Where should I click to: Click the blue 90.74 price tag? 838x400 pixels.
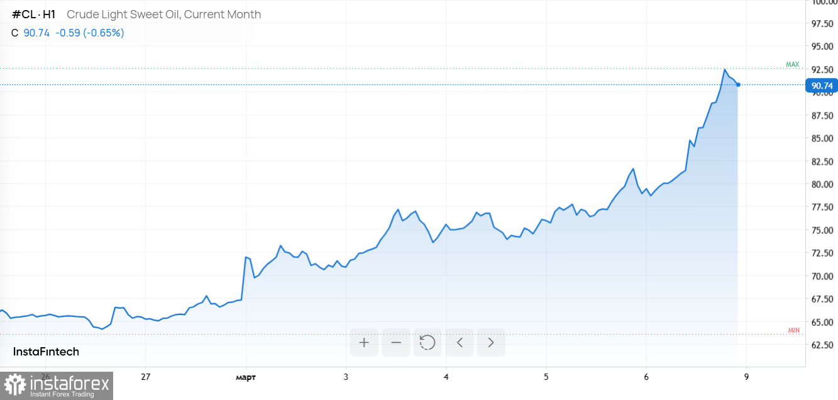[x=822, y=86]
